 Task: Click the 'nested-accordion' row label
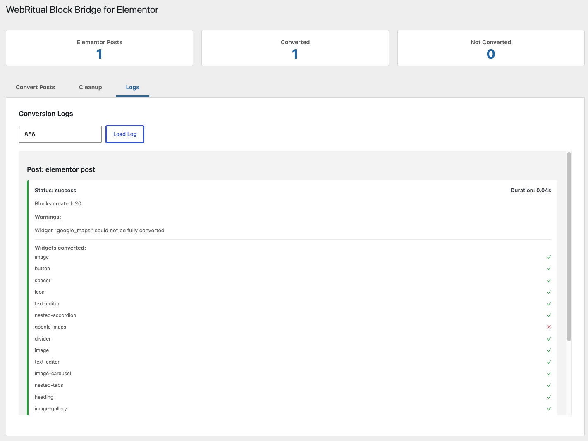coord(55,315)
